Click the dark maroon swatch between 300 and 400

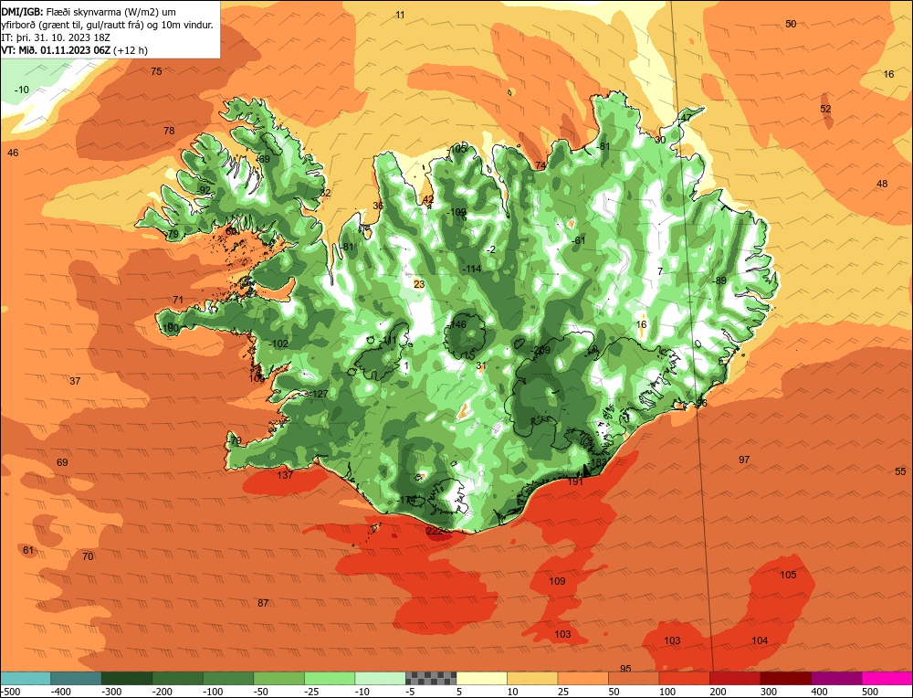(785, 678)
